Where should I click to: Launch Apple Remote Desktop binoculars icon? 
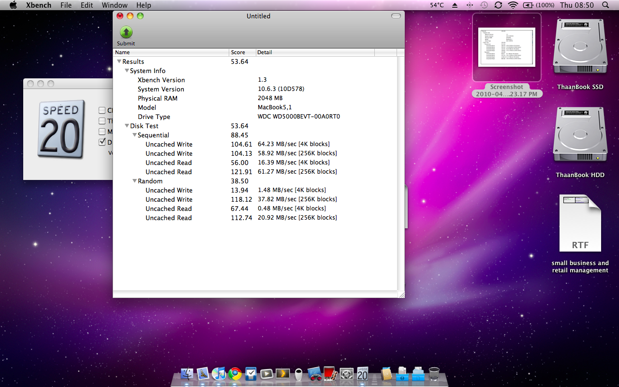click(x=314, y=373)
